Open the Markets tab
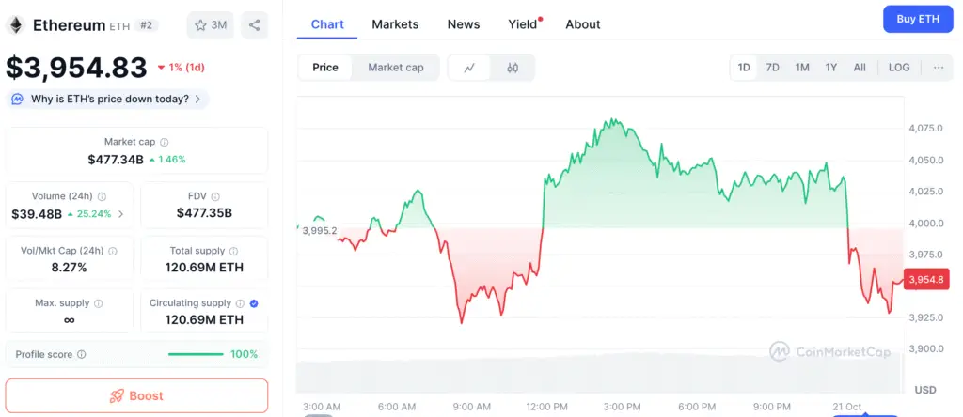Viewport: 963px width, 417px height. click(x=395, y=24)
